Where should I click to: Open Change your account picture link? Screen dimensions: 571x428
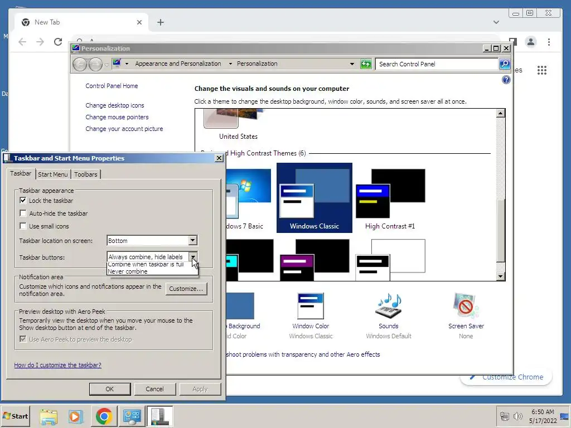[124, 129]
